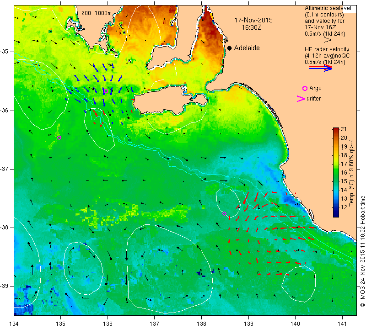
Task: Click the '(4-12h avg)noQC' legend text
Action: tap(327, 56)
